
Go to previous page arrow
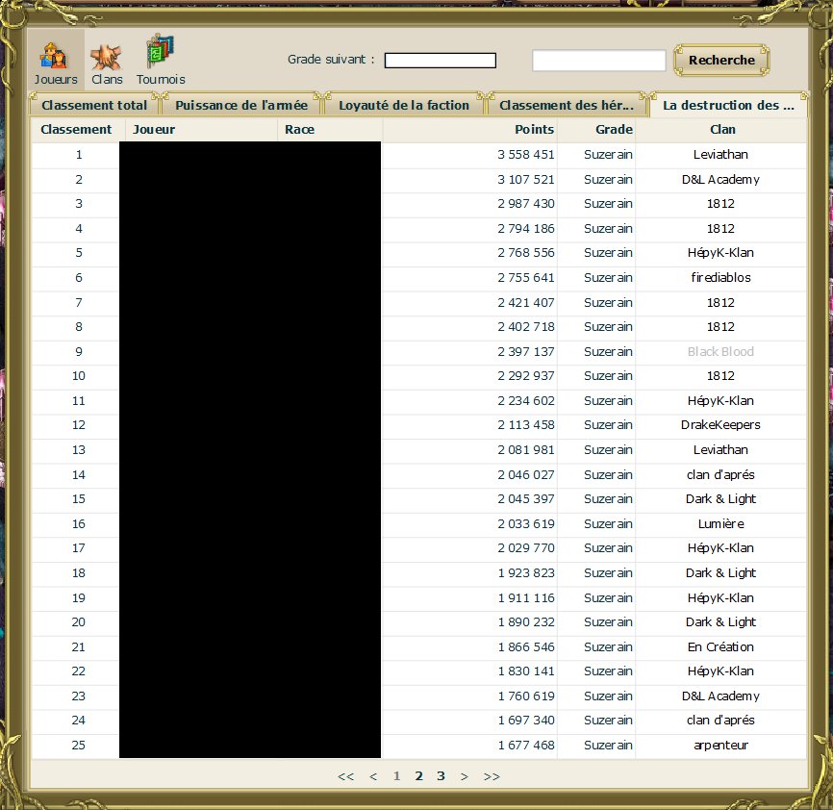click(x=373, y=776)
